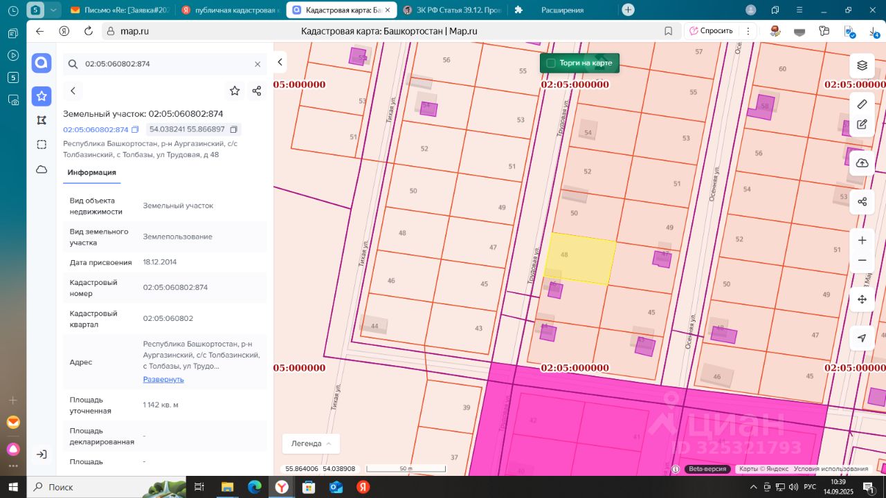Open browser history clock icon

pos(12,10)
